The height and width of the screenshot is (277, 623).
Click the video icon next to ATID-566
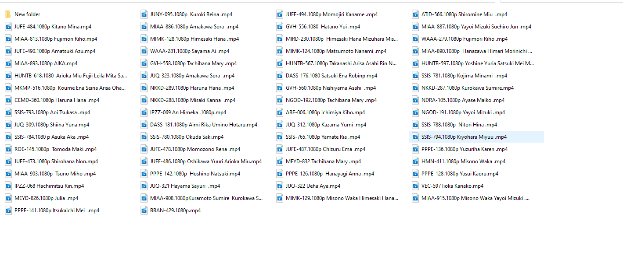tap(415, 14)
